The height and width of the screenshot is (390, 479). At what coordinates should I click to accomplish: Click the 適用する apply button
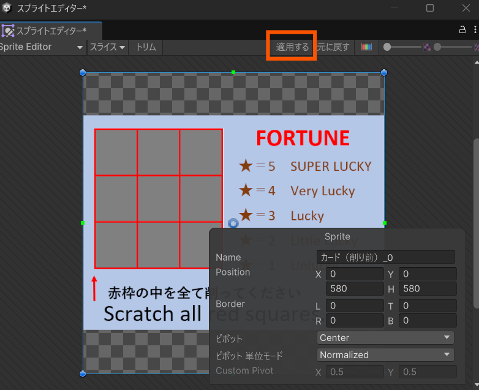(x=292, y=47)
